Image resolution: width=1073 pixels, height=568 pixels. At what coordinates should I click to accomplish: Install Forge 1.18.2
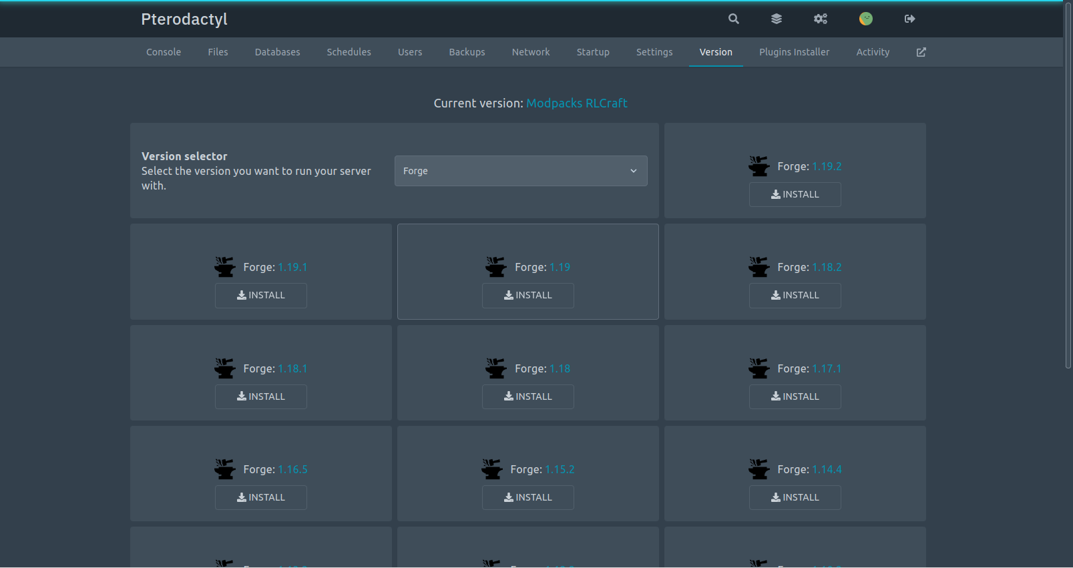tap(795, 295)
